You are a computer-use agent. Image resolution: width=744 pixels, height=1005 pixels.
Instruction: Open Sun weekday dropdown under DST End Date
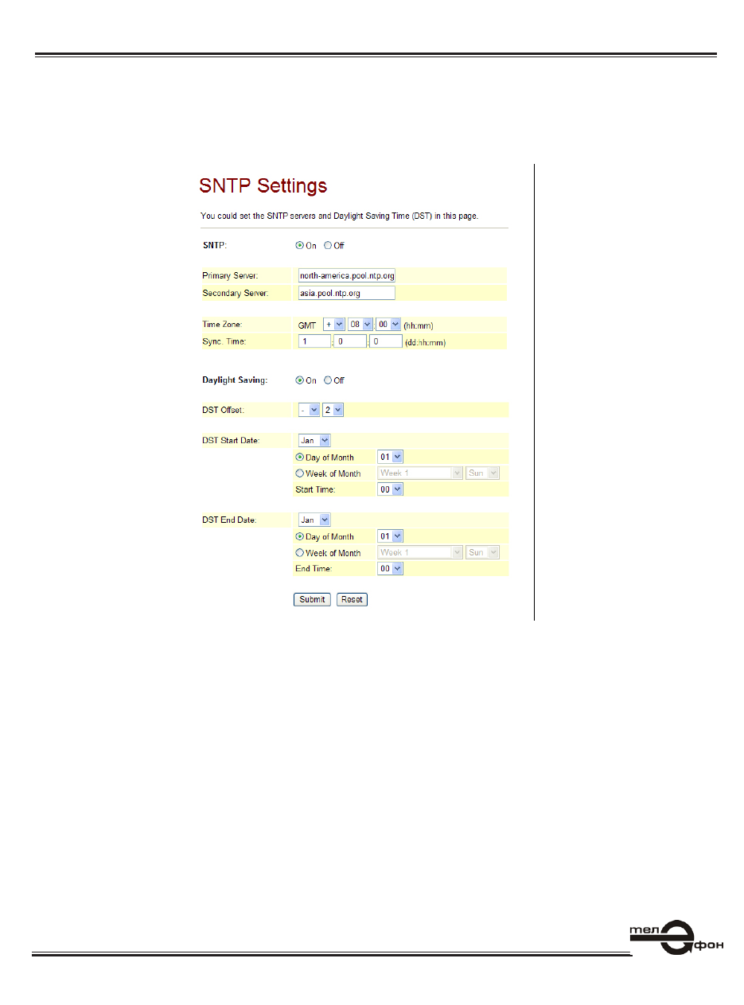(x=483, y=553)
